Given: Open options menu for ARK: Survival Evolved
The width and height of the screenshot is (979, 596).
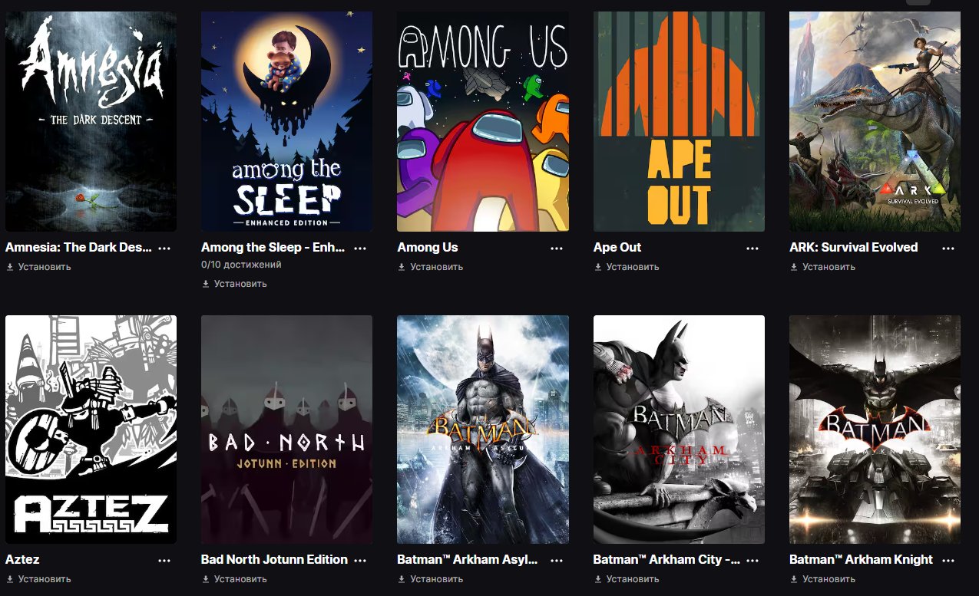Looking at the screenshot, I should pyautogui.click(x=948, y=249).
